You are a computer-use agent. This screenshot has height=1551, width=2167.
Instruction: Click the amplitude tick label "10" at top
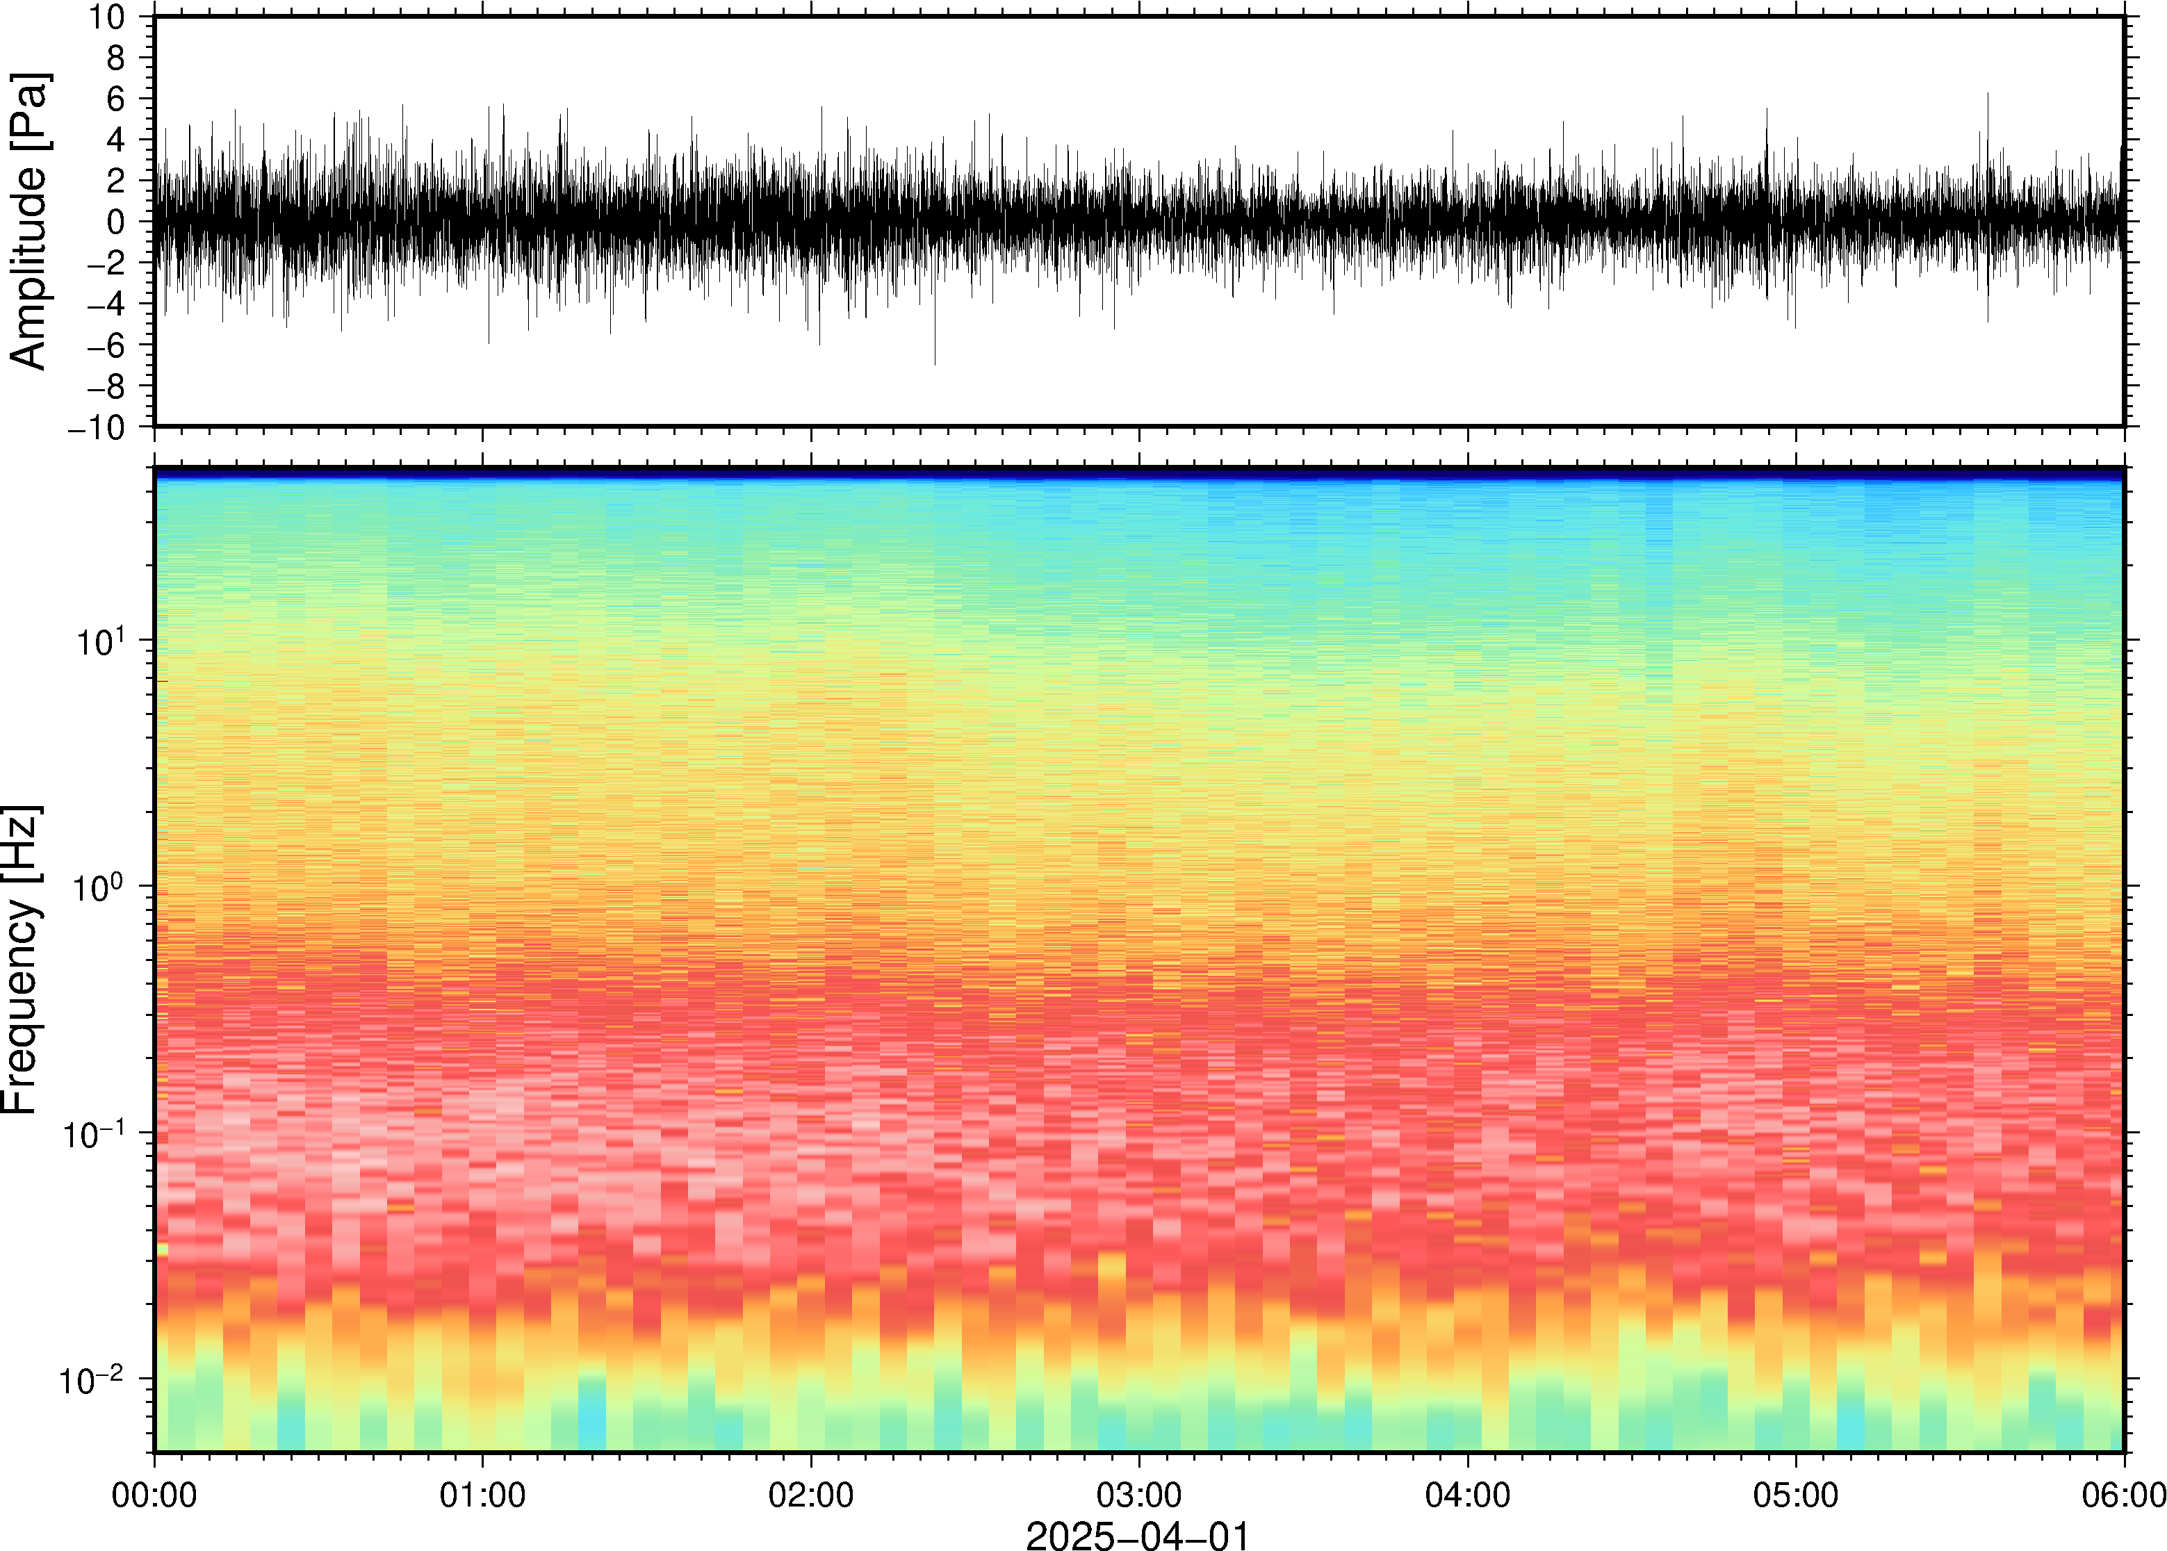107,17
